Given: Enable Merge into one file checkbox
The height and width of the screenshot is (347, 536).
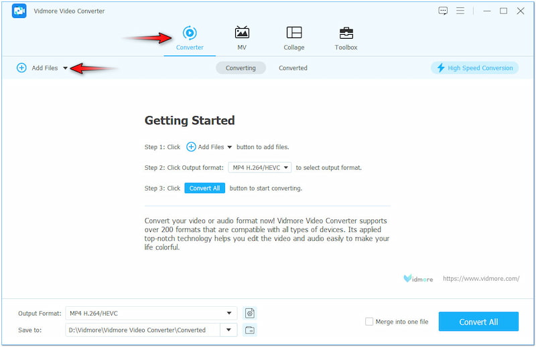Looking at the screenshot, I should (x=369, y=322).
